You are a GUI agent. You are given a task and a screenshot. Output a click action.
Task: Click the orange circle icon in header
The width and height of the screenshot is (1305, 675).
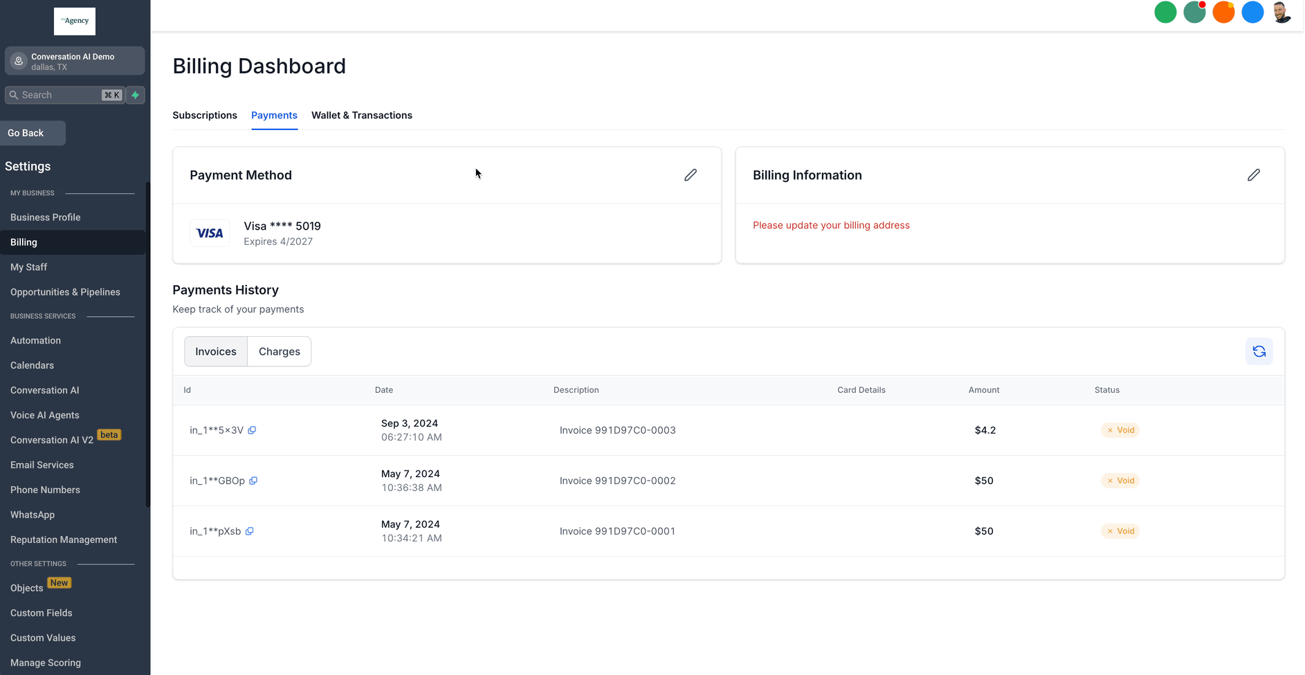pyautogui.click(x=1223, y=12)
